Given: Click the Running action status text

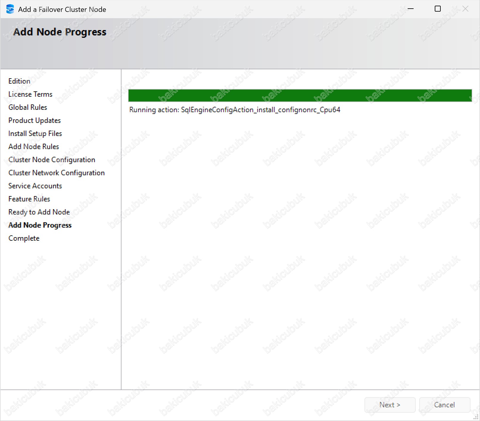Looking at the screenshot, I should pos(235,110).
